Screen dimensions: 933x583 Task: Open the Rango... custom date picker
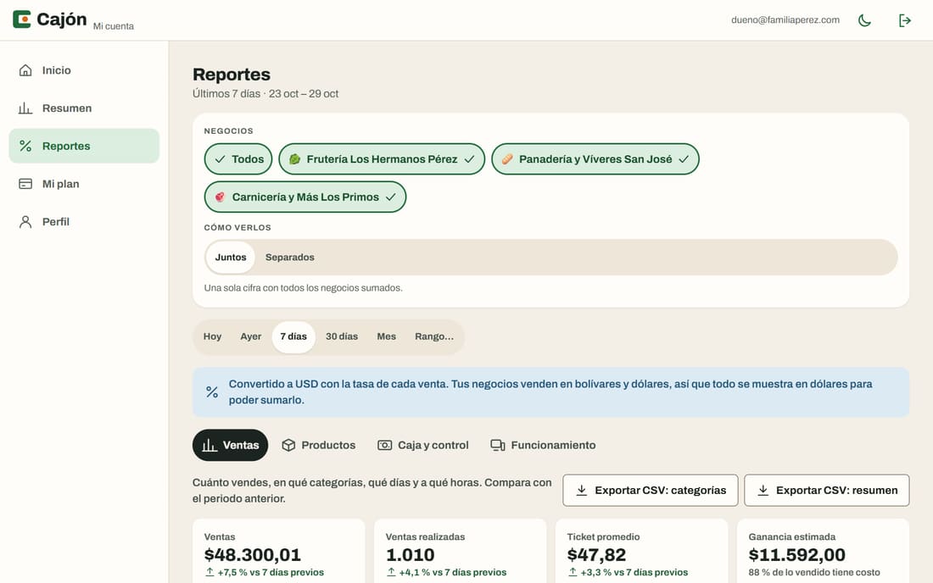tap(433, 336)
